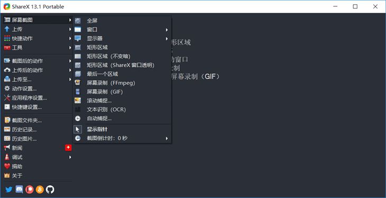Expand the 截图倒计时 submenu arrow
Viewport: 386px width, 198px height.
pos(167,138)
